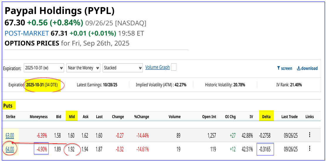Open links menu for 64.00 strike row
Viewport: 326px width, 161px height.
pos(310,148)
